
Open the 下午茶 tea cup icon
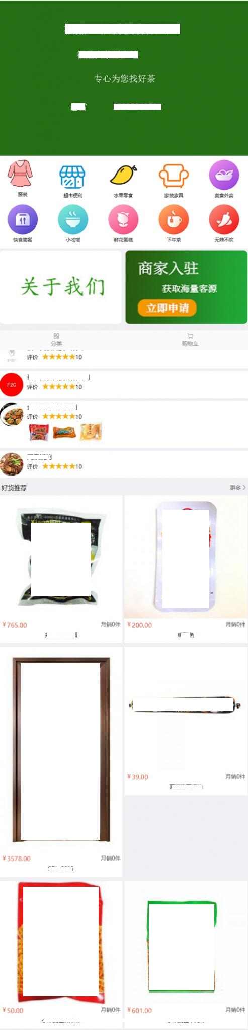pos(174,220)
